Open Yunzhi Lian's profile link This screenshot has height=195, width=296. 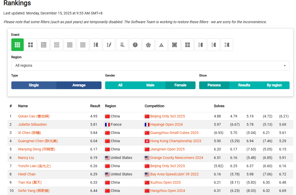[34, 166]
